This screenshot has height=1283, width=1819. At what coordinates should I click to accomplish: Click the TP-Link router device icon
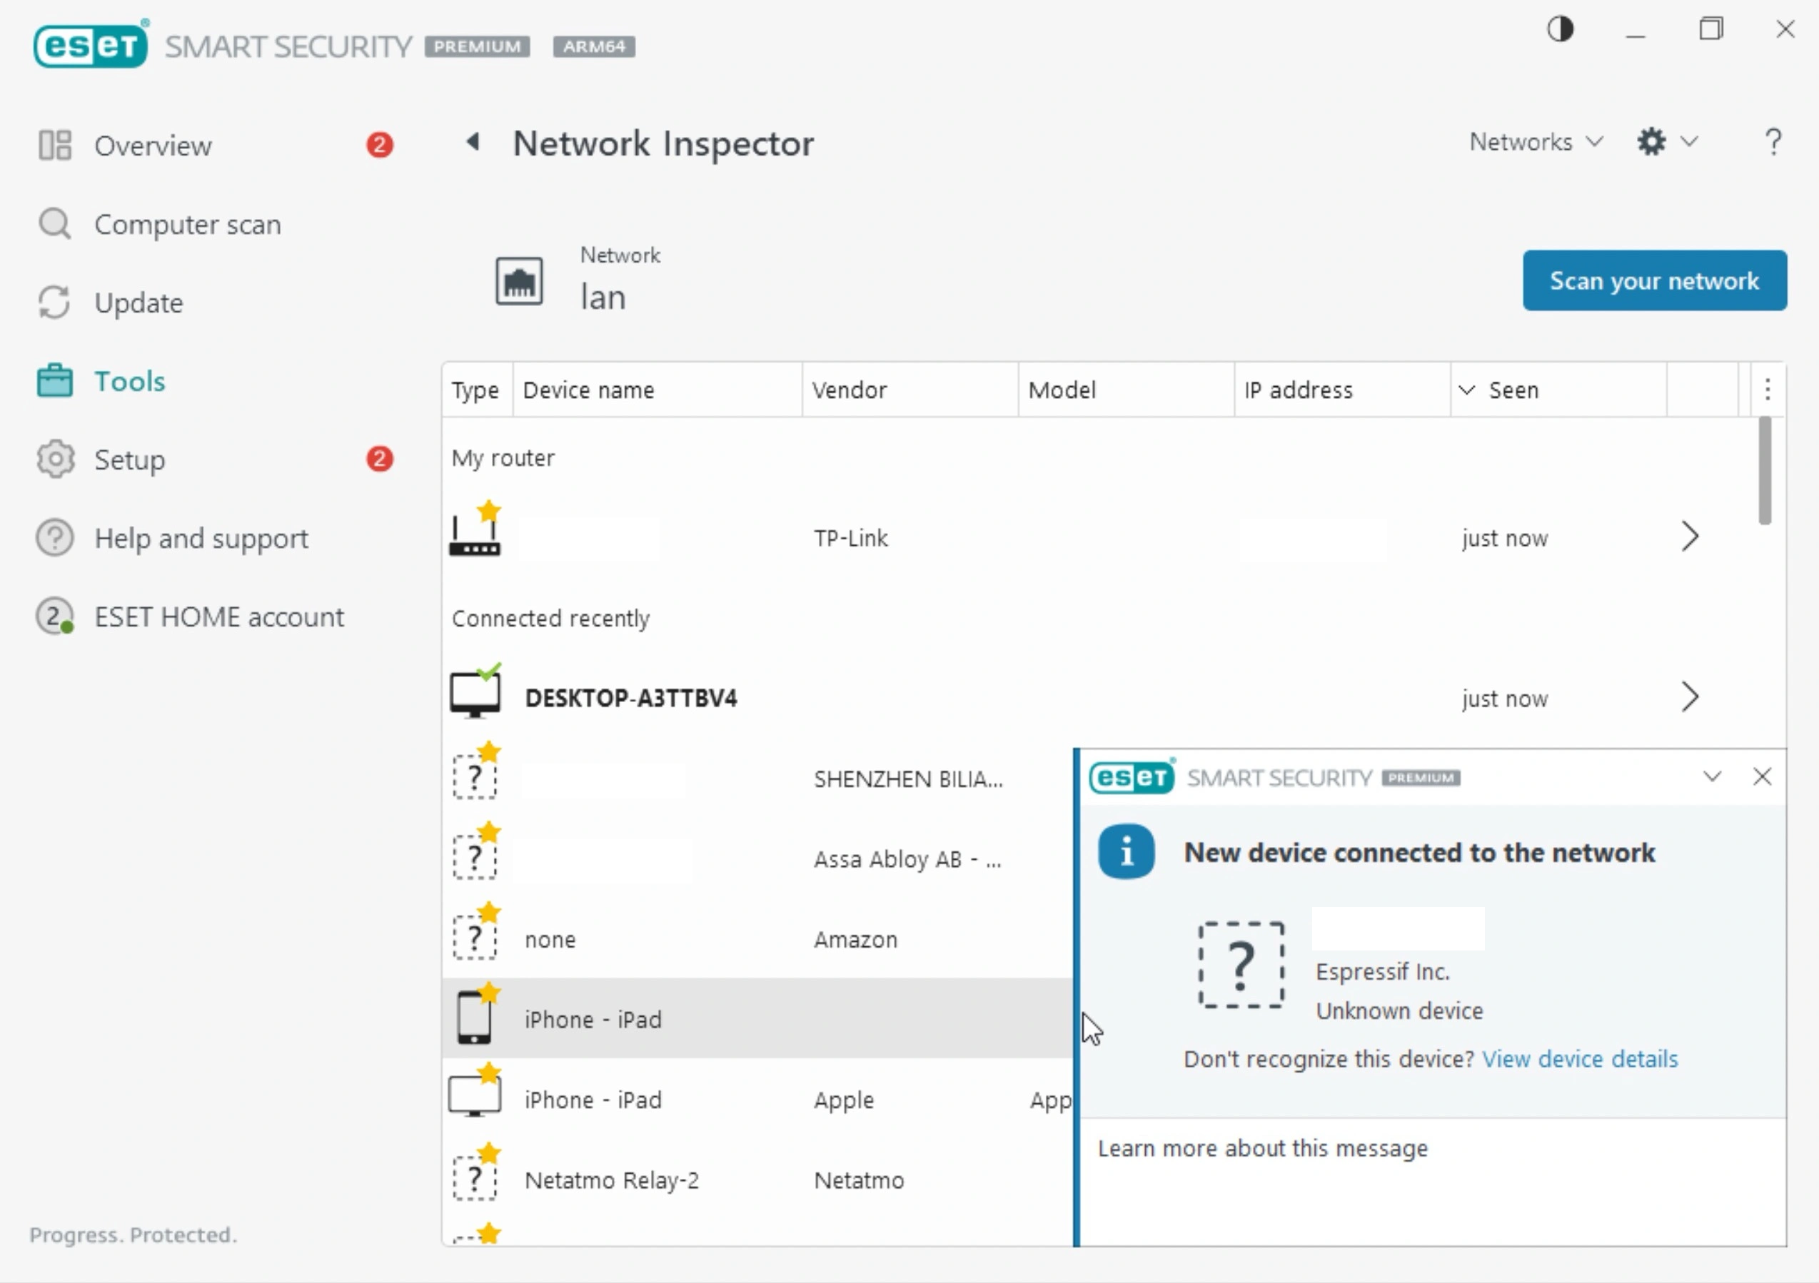coord(475,529)
